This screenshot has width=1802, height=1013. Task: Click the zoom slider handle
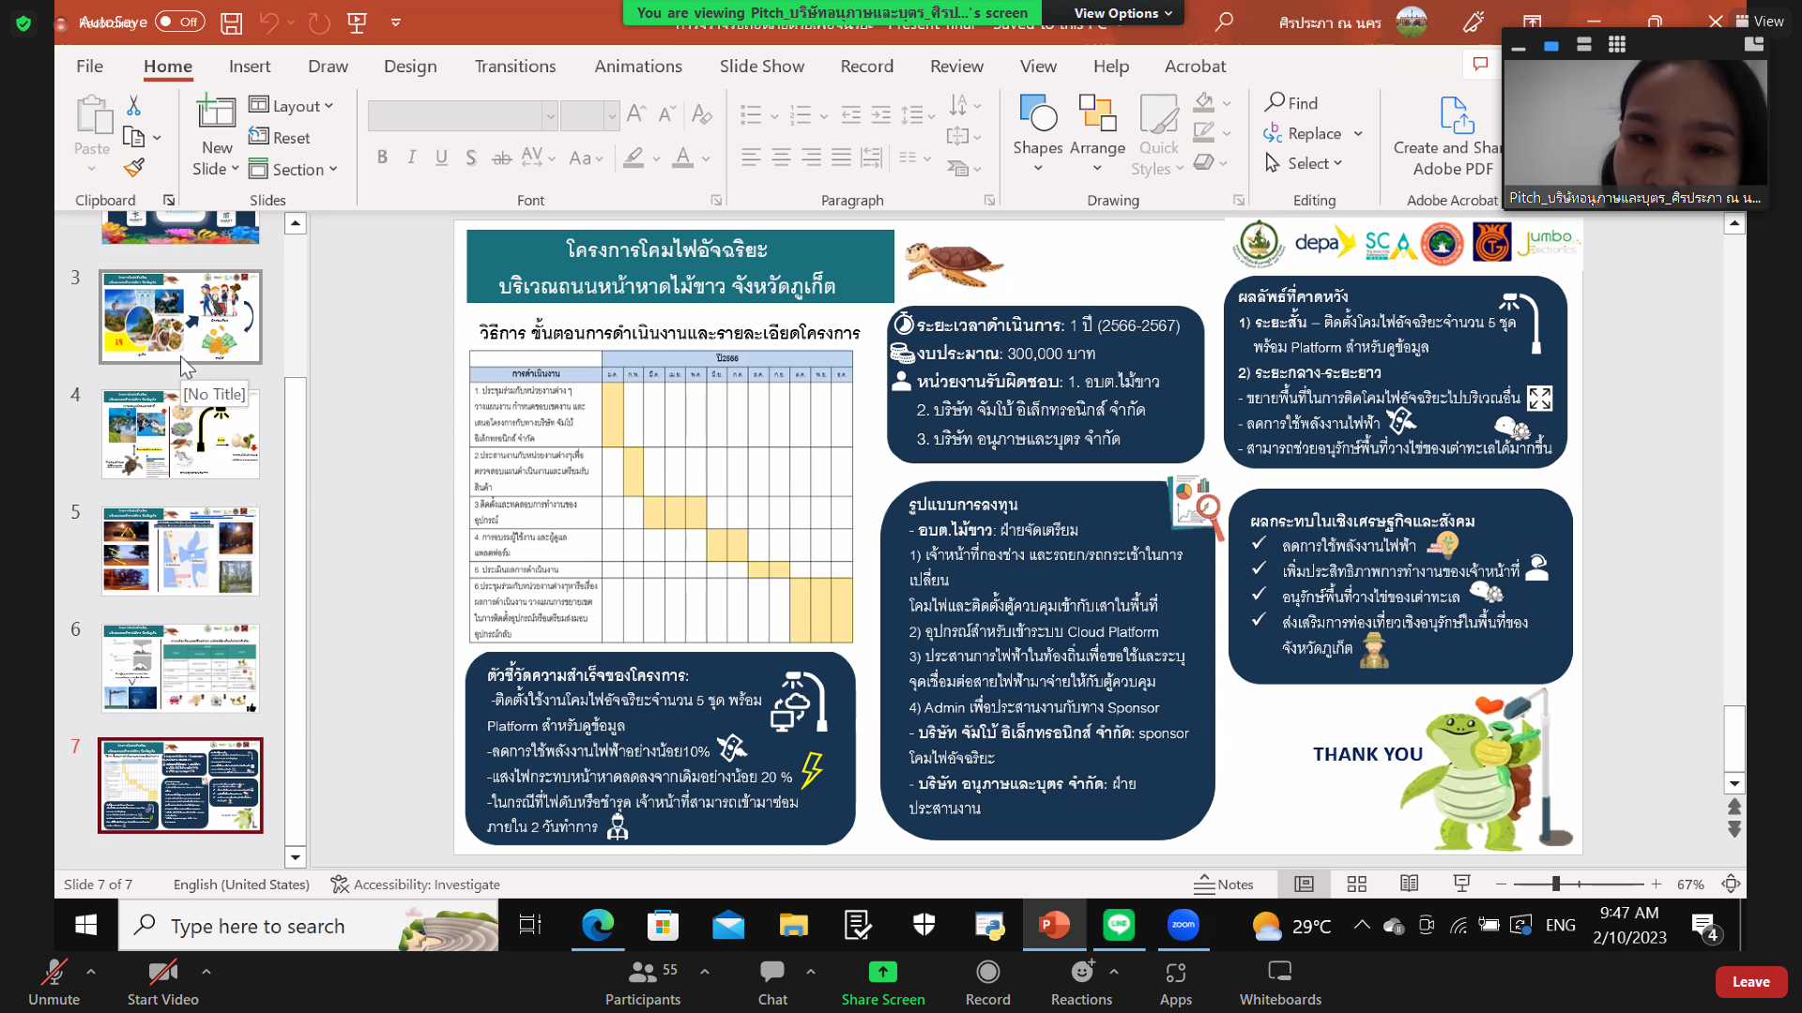(x=1555, y=884)
